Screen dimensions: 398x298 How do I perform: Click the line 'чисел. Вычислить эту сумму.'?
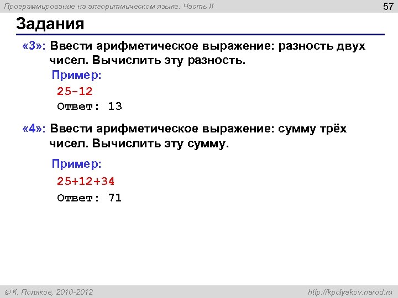[139, 143]
